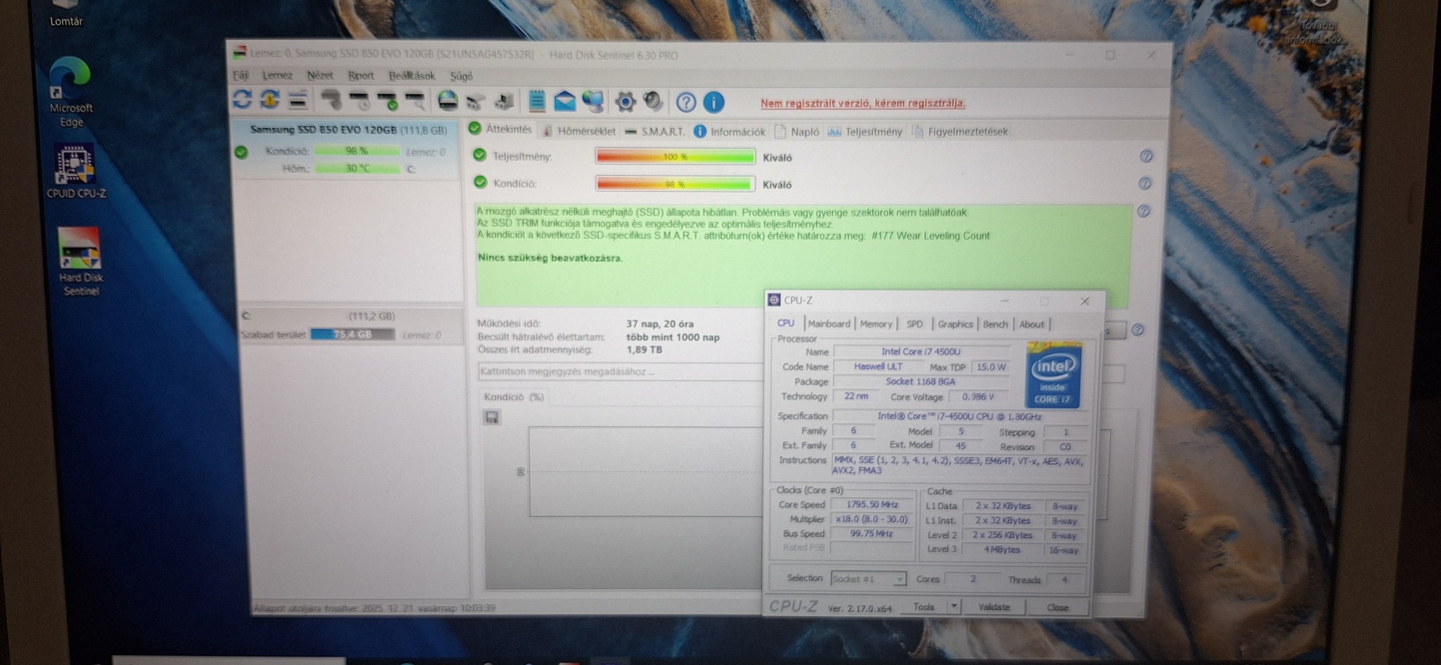Select the CPU tab in CPU-Z

coord(785,323)
